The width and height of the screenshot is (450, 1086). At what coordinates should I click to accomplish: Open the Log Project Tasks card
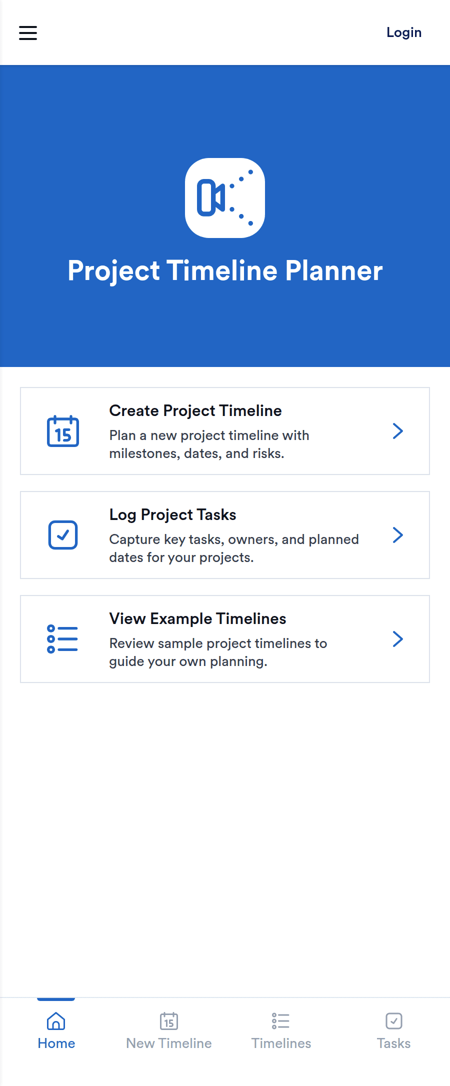(x=225, y=535)
